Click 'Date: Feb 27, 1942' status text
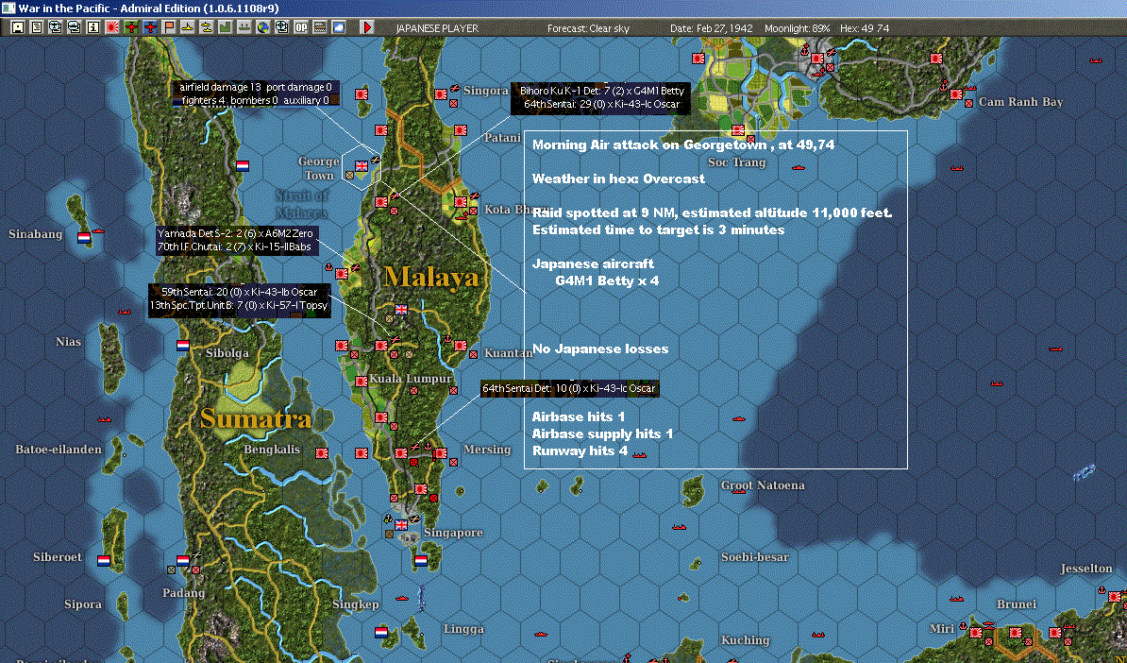Viewport: 1127px width, 663px height. tap(712, 28)
